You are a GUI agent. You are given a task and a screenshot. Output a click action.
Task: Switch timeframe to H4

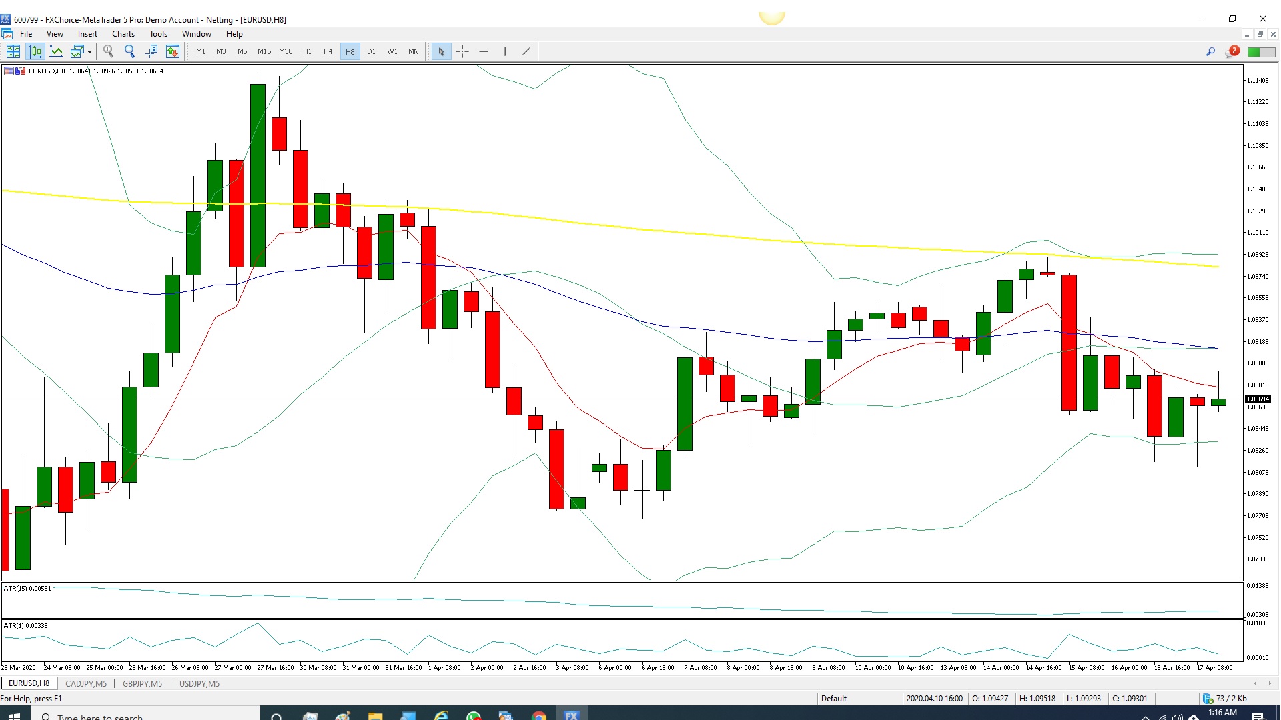[328, 51]
